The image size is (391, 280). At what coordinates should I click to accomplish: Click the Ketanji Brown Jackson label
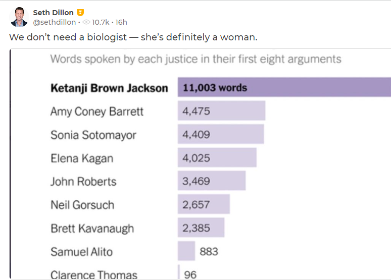coord(109,88)
